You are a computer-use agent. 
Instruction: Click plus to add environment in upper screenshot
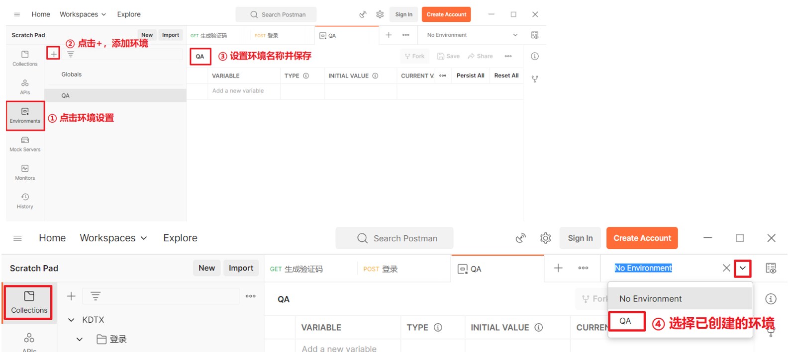53,53
